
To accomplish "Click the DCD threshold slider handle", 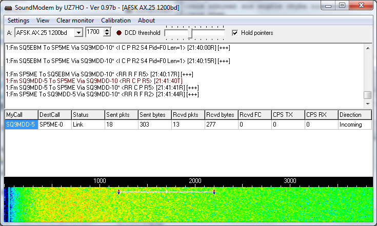I will coord(190,33).
